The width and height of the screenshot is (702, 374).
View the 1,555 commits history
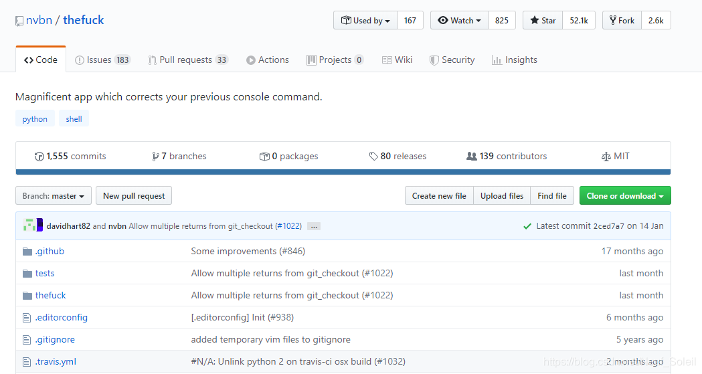coord(70,156)
